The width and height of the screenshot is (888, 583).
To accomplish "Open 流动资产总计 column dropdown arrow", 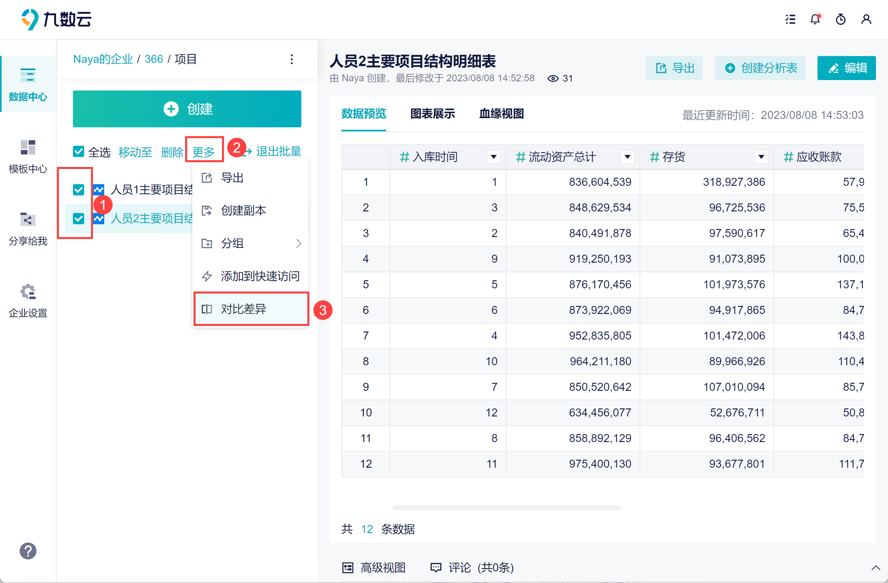I will click(x=628, y=157).
